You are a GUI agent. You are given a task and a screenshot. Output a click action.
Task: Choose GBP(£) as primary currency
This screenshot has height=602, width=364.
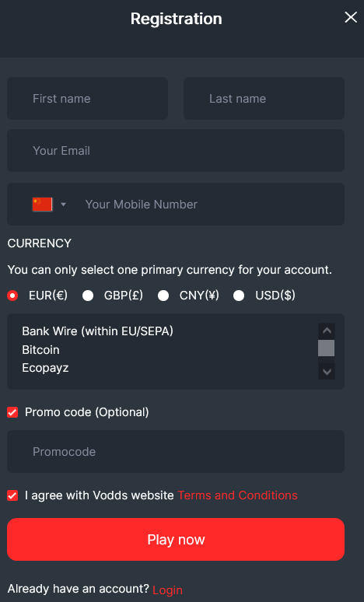pyautogui.click(x=88, y=296)
